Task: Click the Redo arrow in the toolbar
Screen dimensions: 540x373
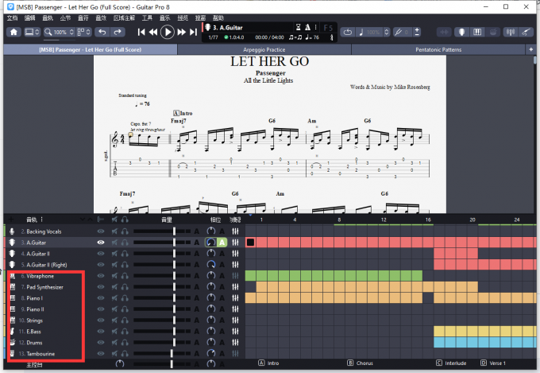Action: [x=118, y=32]
